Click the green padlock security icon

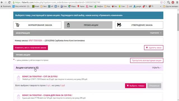click(14, 3)
